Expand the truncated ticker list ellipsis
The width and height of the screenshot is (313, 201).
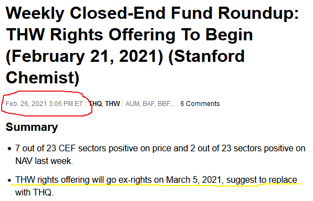pos(172,104)
